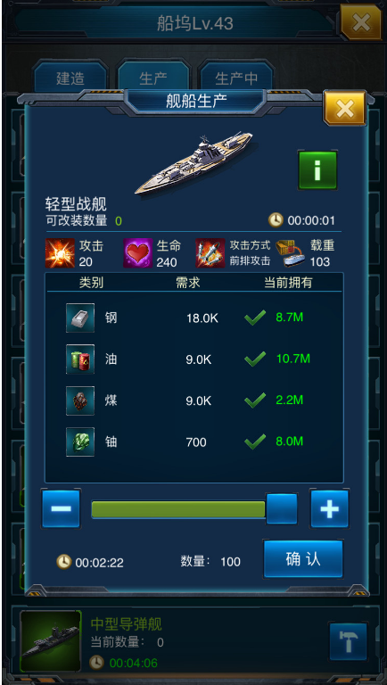This screenshot has height=685, width=387.
Task: Decrease quantity with the minus button
Action: tap(62, 509)
